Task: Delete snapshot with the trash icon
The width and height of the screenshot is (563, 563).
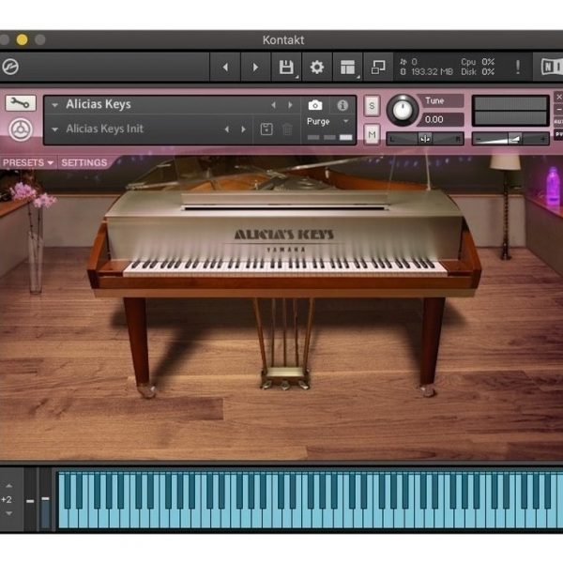Action: click(x=287, y=129)
